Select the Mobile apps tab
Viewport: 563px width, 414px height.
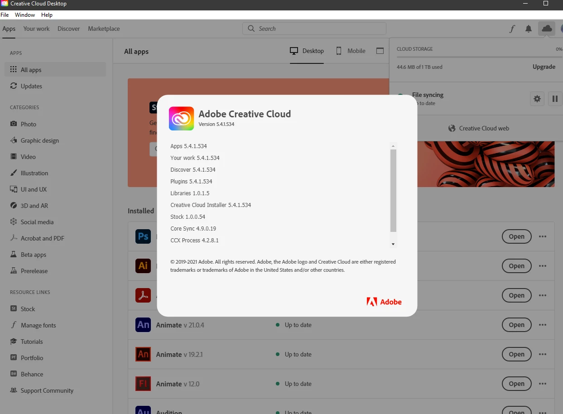click(x=350, y=51)
